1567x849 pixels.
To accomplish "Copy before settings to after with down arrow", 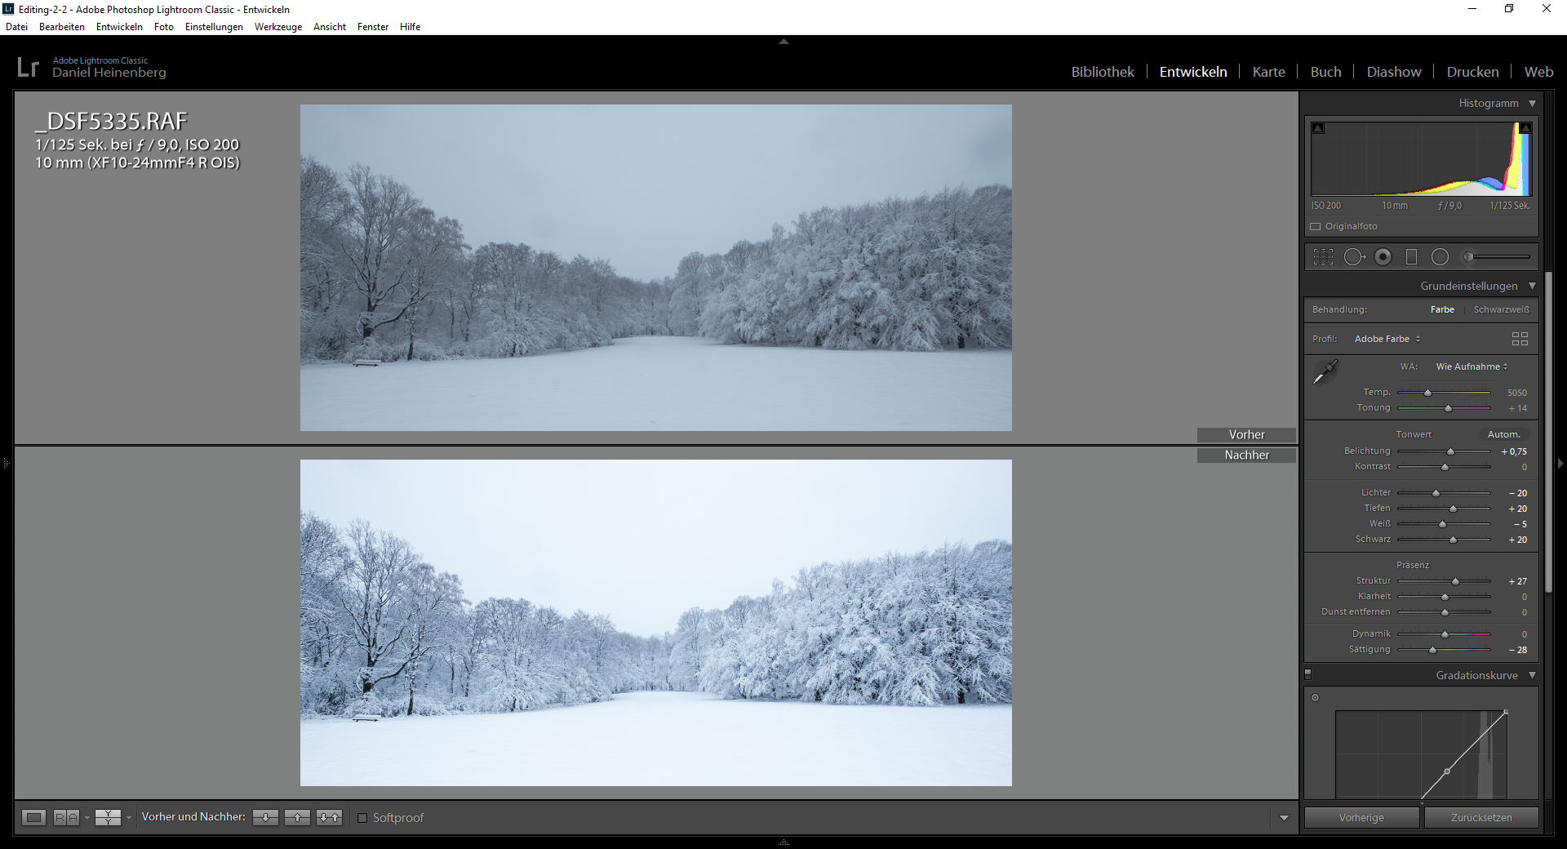I will (x=265, y=817).
